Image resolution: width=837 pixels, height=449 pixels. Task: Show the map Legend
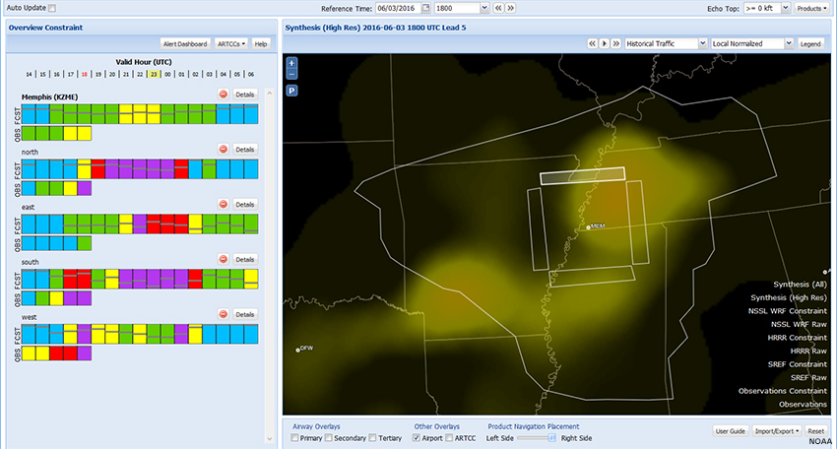pos(809,43)
